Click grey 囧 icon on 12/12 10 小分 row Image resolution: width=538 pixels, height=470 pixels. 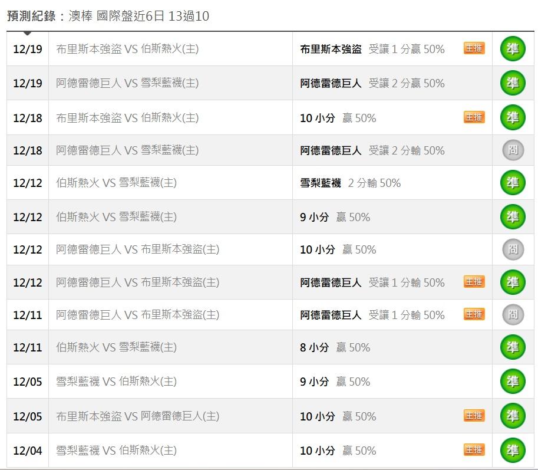[x=513, y=249]
